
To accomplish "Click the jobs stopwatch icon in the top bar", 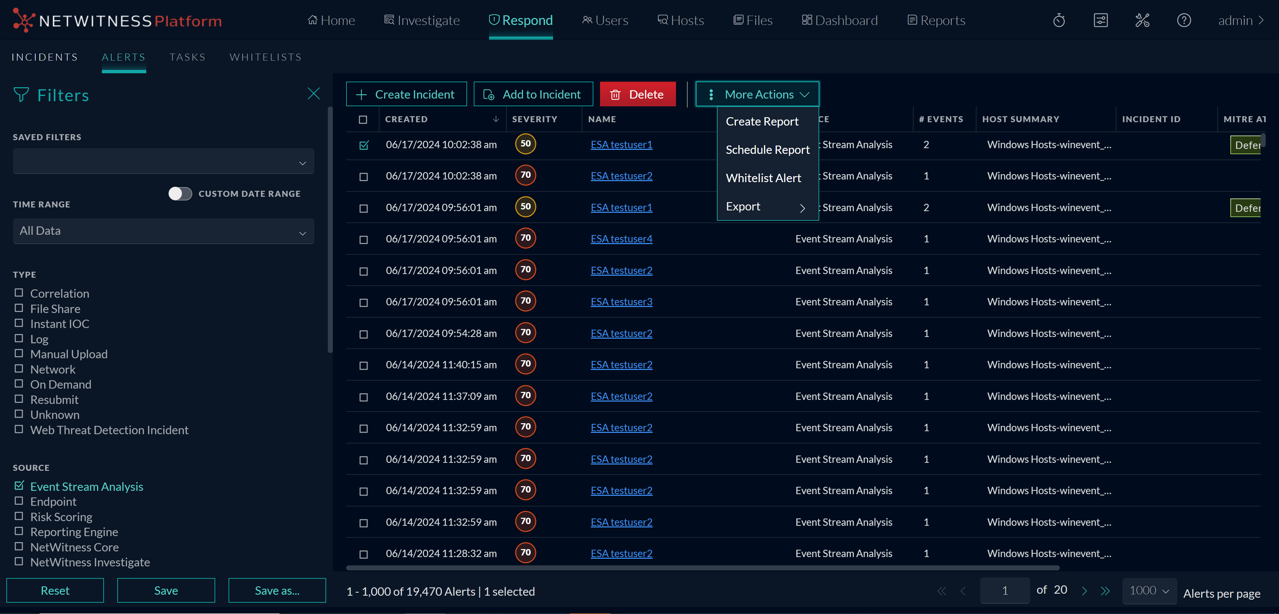I will tap(1059, 20).
